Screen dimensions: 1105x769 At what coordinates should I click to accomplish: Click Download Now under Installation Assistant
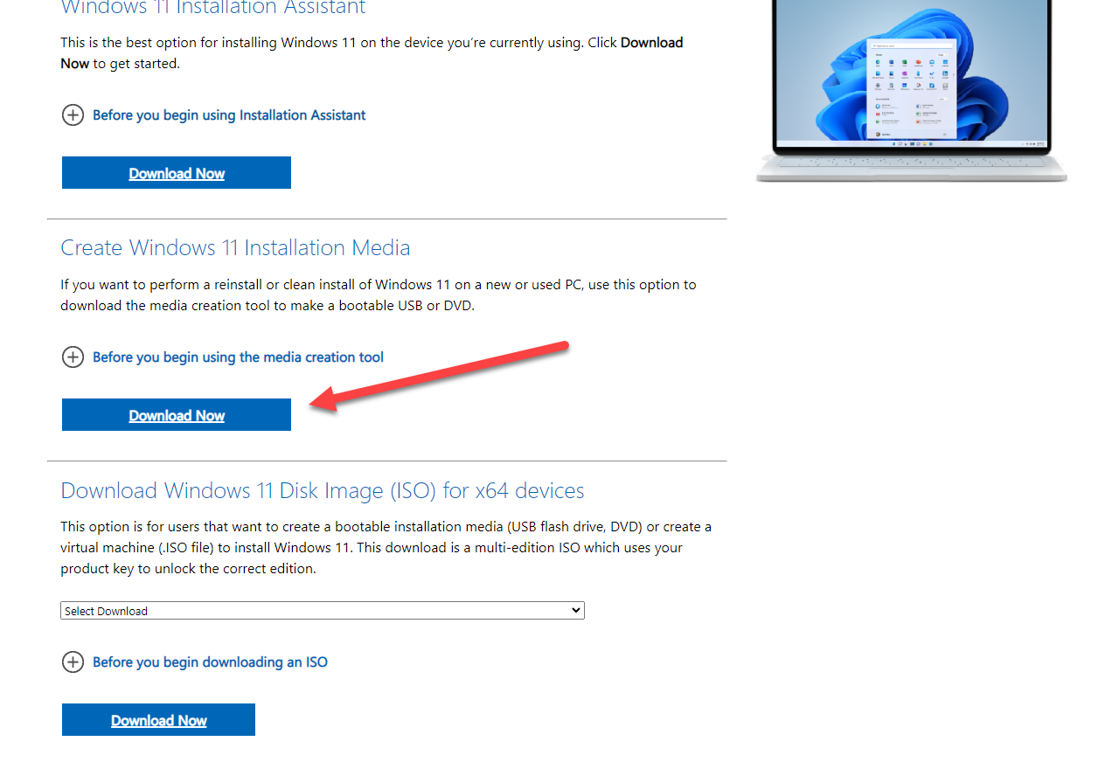[x=176, y=173]
